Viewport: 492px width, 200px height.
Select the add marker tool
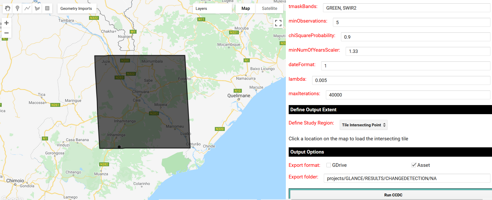pyautogui.click(x=17, y=8)
